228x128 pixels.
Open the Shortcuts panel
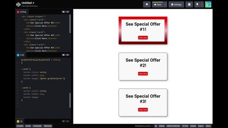tap(48, 126)
